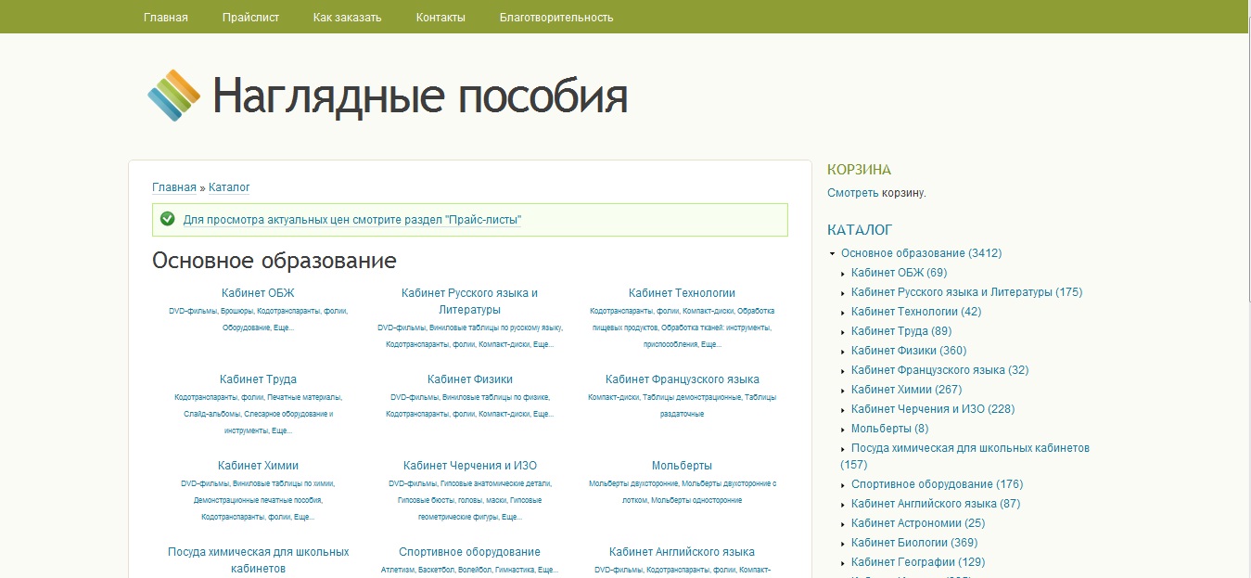Open the Мольберты category in main grid
Image resolution: width=1251 pixels, height=578 pixels.
coord(682,466)
